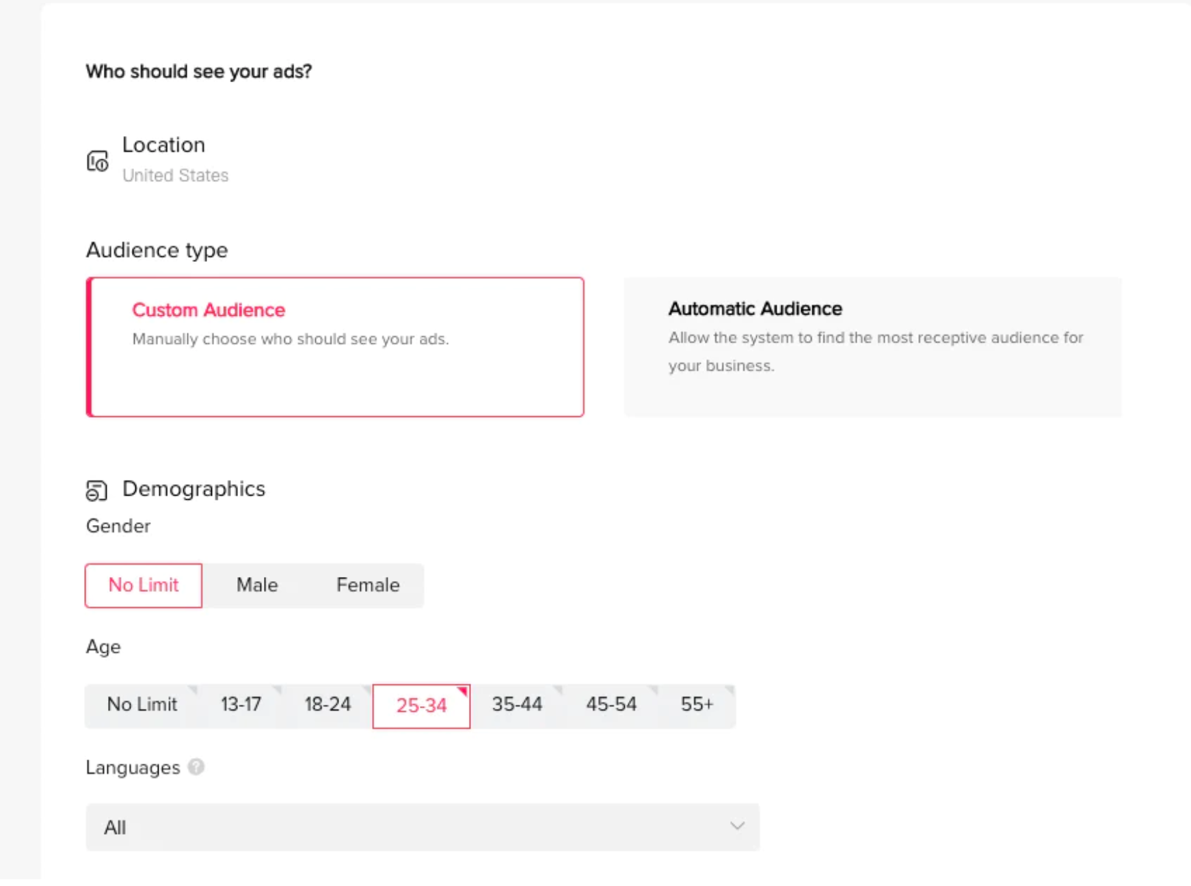Toggle the 55+ age group
Viewport: 1191px width, 886px height.
(697, 705)
